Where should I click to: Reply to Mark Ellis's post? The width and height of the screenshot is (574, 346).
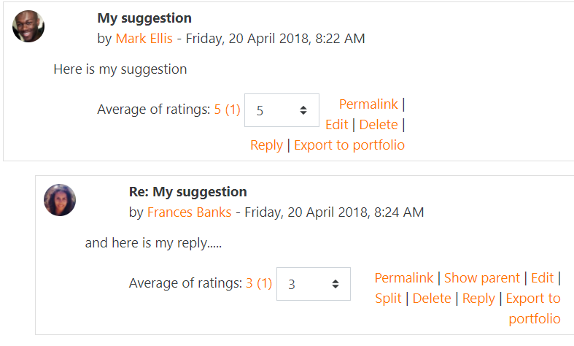click(266, 145)
